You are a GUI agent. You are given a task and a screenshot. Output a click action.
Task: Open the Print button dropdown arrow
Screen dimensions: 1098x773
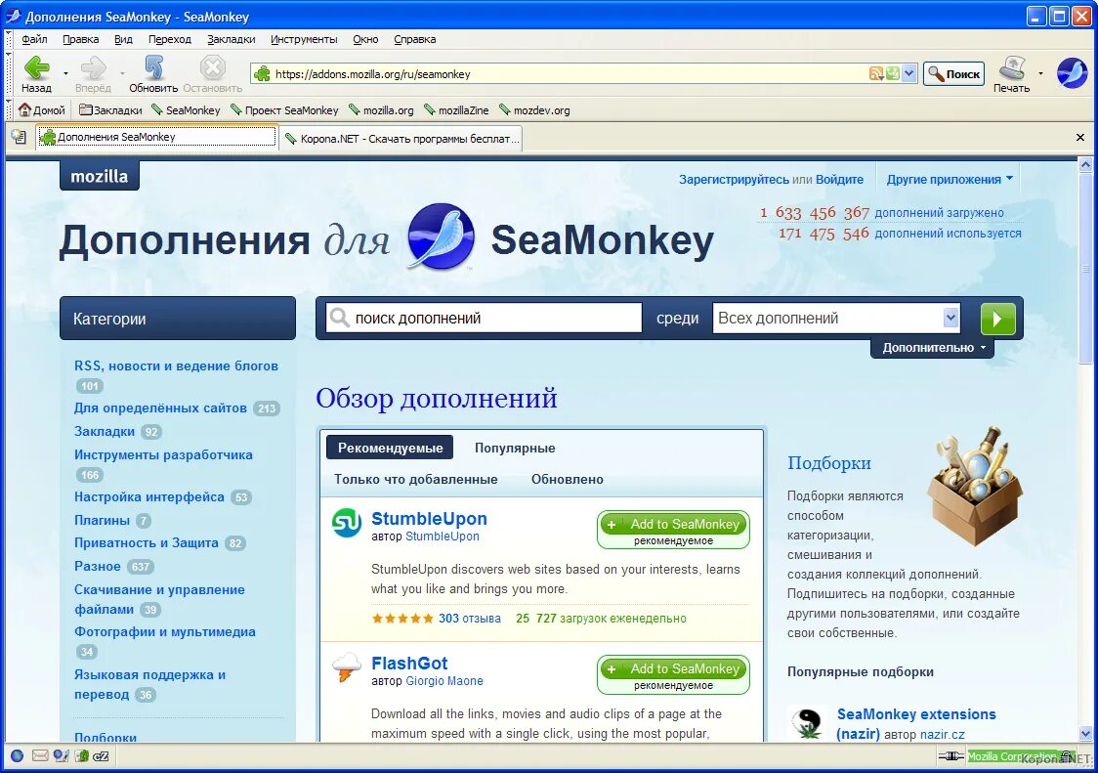1040,73
